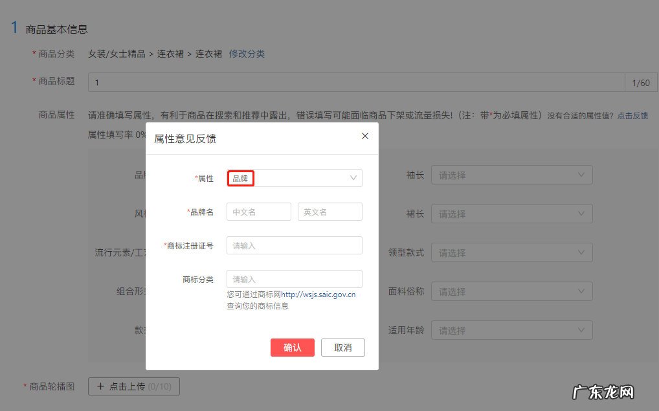Click the 中文名 brand name field
659x411 pixels.
tap(258, 211)
